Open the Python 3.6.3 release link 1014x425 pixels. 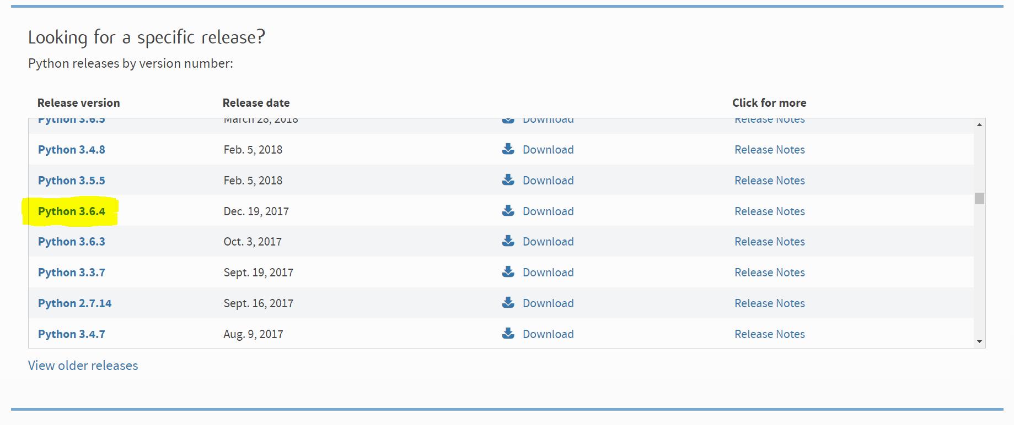pyautogui.click(x=72, y=242)
